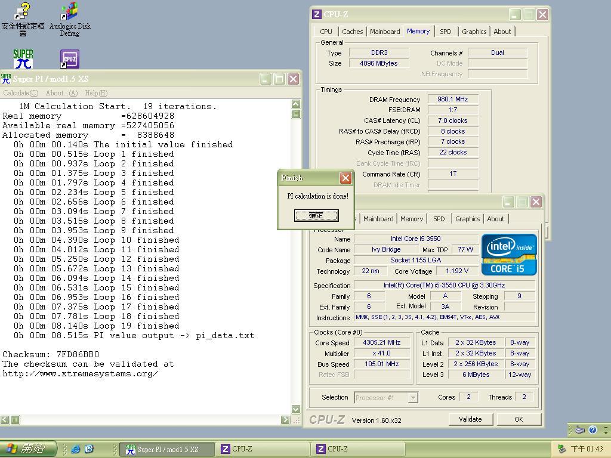Screen dimensions: 611x458
Task: Open the About menu in Super PI
Action: (61, 93)
